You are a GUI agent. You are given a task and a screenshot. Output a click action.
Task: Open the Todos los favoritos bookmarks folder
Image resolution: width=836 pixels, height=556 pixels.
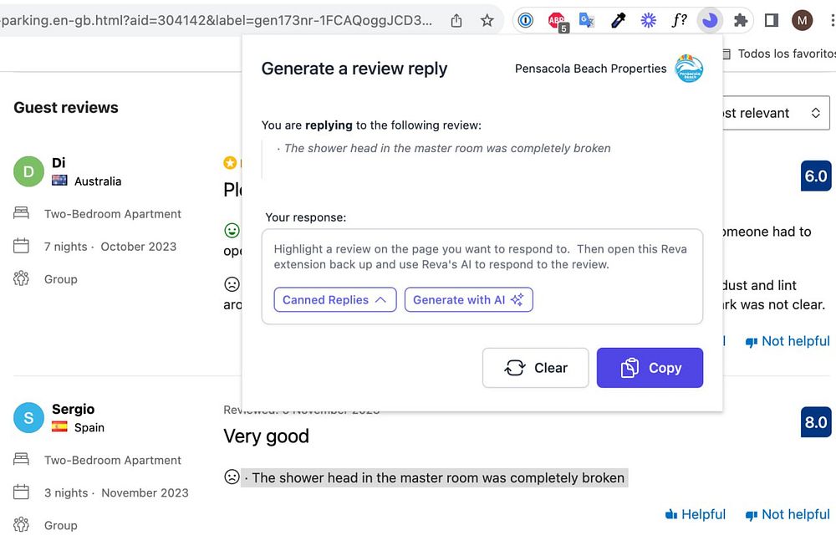[x=781, y=54]
